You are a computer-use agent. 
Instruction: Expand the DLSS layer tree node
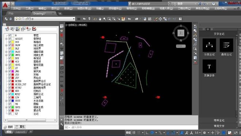tap(6, 52)
